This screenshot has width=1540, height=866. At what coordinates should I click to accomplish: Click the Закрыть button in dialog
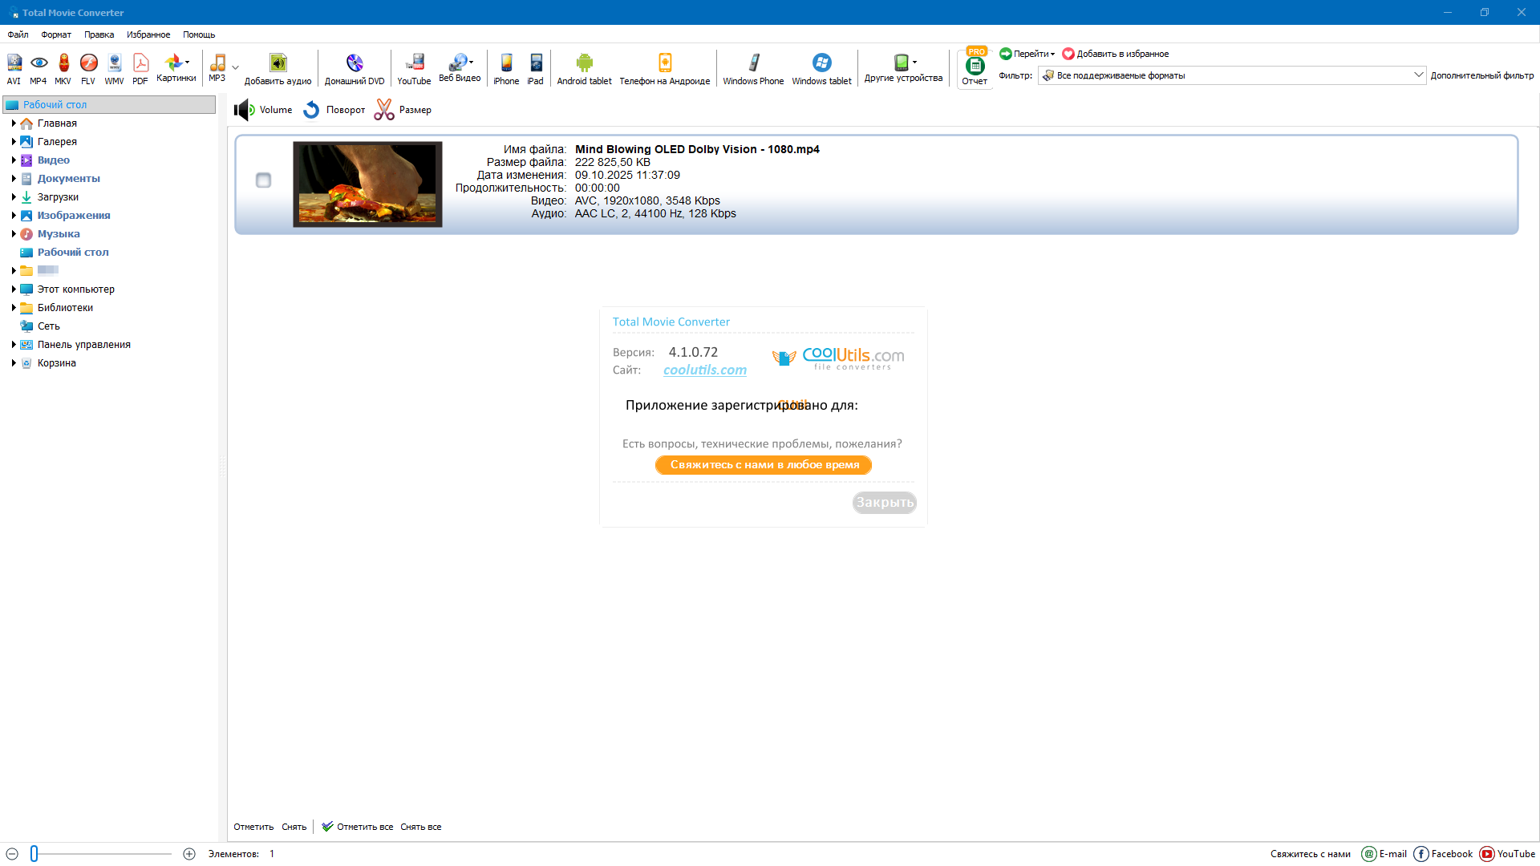tap(884, 503)
